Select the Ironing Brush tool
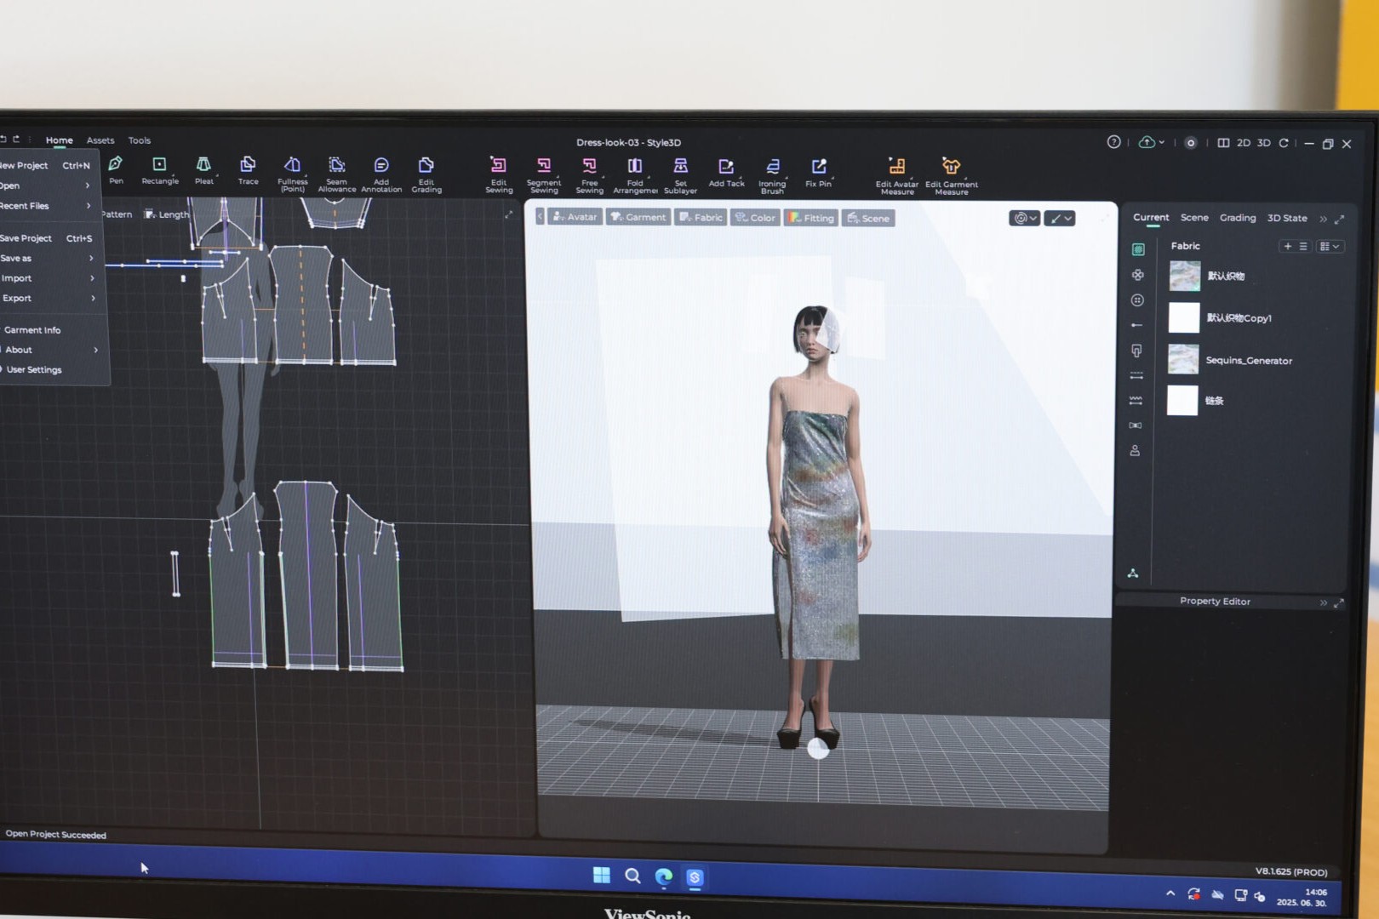 click(772, 175)
